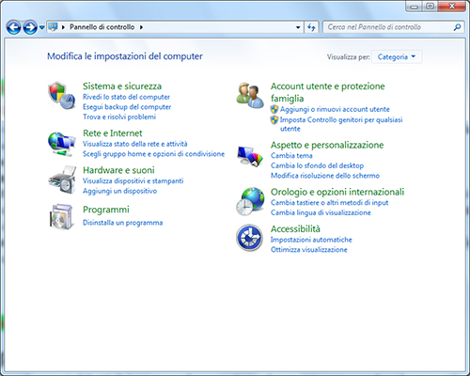Open the Sistema e sicurezza shield icon
Image resolution: width=470 pixels, height=376 pixels.
click(x=62, y=96)
